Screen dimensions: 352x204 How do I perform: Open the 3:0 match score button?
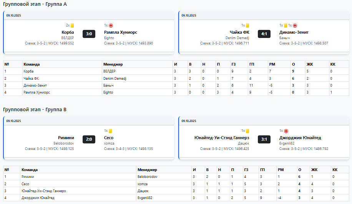(89, 34)
